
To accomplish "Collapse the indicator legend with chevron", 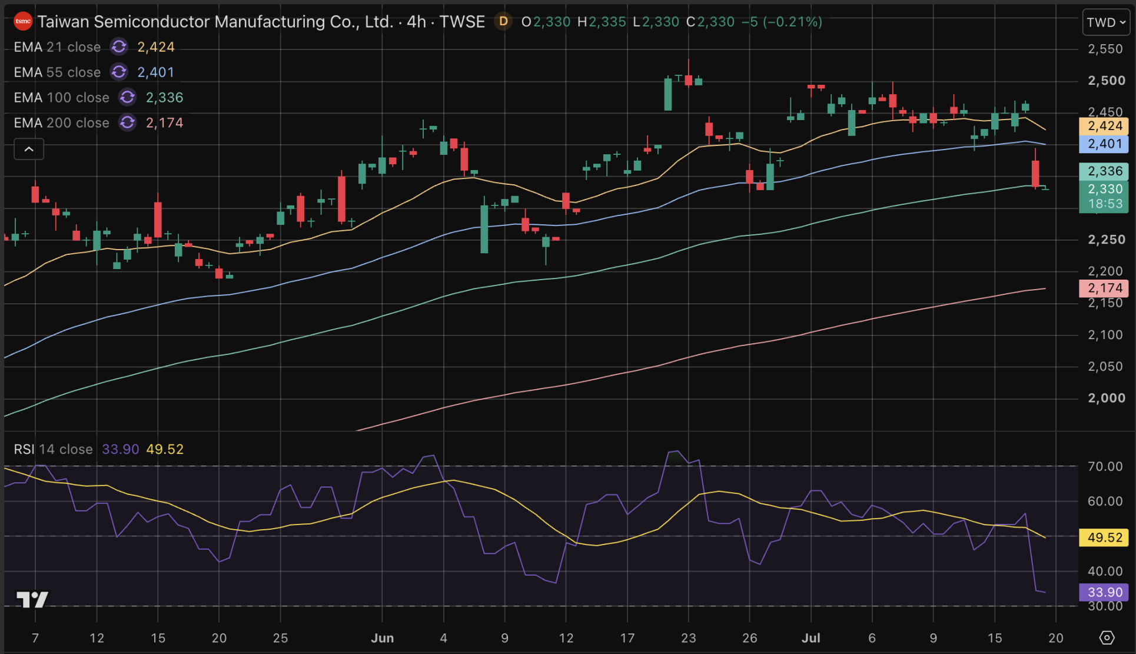I will point(29,150).
